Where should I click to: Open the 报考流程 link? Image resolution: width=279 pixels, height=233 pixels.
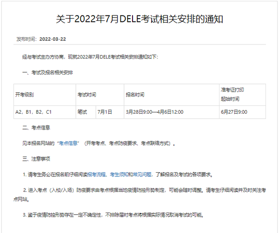96,175
